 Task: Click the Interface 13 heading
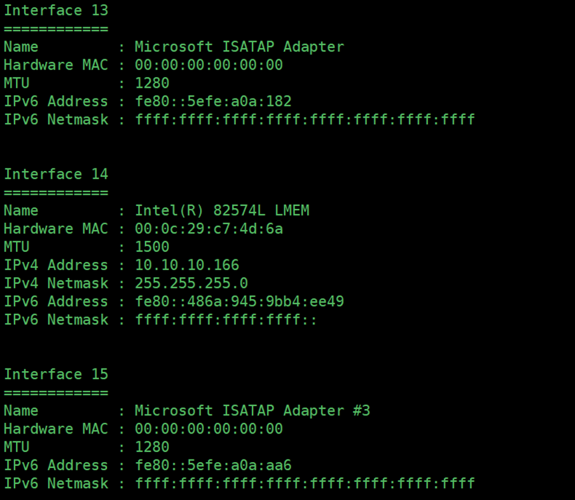tap(56, 10)
